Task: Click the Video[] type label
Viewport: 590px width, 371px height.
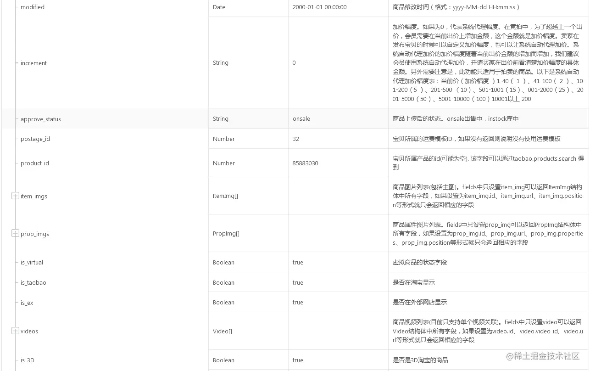Action: [223, 331]
